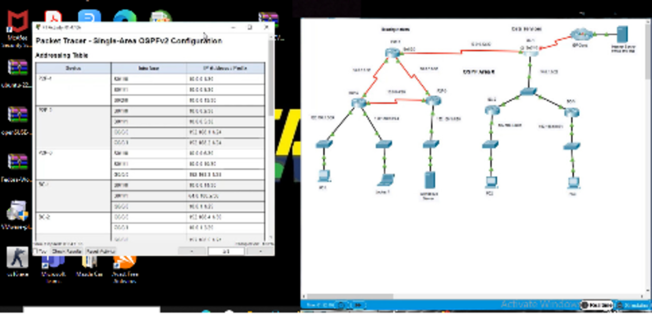Open the openSUSE WinRAR archive on desktop
Viewport: 652px width, 314px height.
[x=17, y=120]
